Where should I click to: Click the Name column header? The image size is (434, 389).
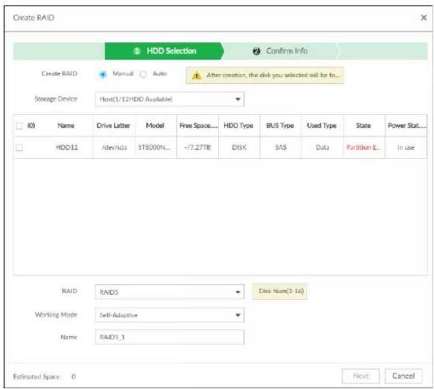click(66, 125)
